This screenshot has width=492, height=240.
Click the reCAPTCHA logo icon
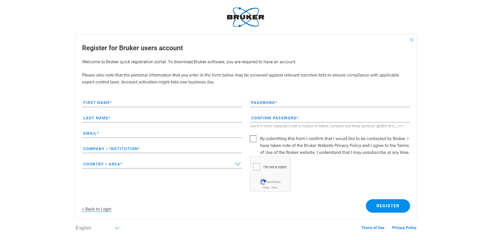point(263,182)
